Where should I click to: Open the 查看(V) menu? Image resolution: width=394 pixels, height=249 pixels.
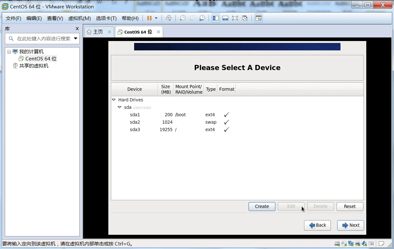(55, 18)
